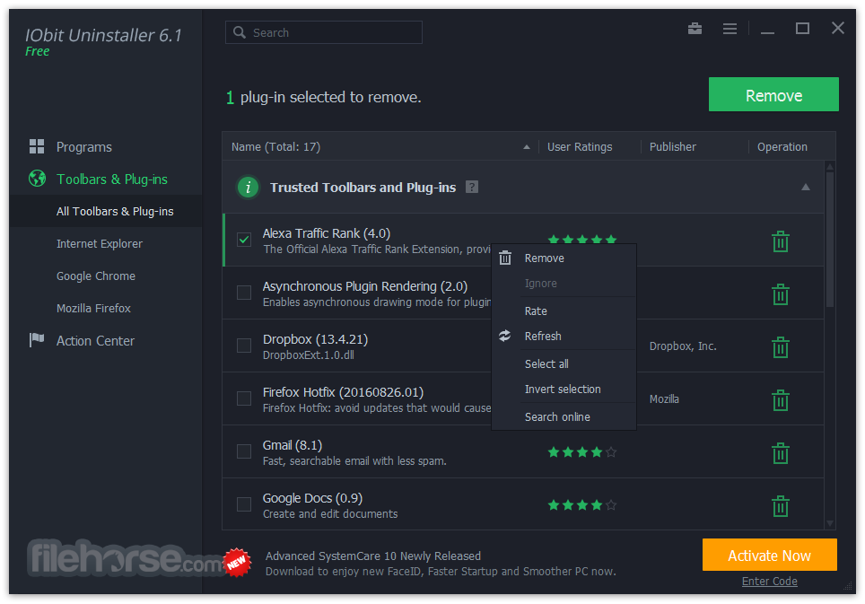This screenshot has width=865, height=604.
Task: Click the Mozilla publisher cell
Action: click(664, 399)
